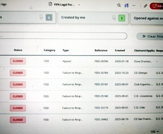Open reference FDD-25180
The width and height of the screenshot is (163, 134).
(x=101, y=96)
